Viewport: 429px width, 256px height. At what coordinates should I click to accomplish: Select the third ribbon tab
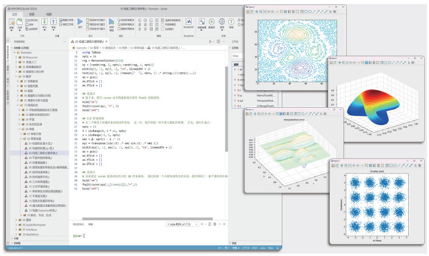[x=49, y=15]
